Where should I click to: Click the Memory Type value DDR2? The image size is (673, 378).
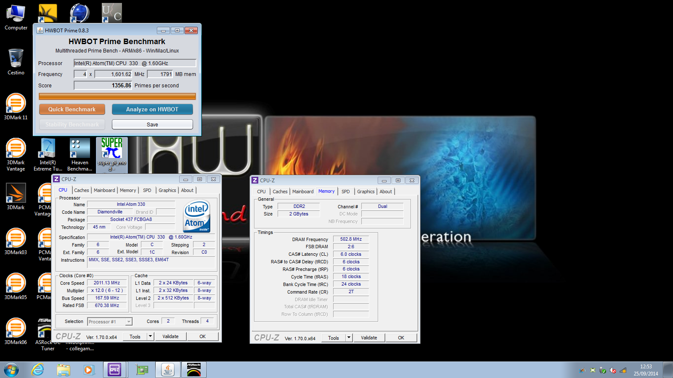click(x=299, y=206)
